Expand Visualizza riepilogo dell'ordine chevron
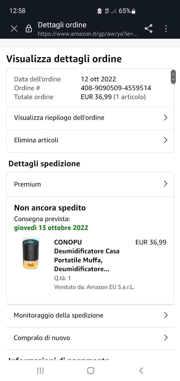This screenshot has height=381, width=180. coord(166,118)
